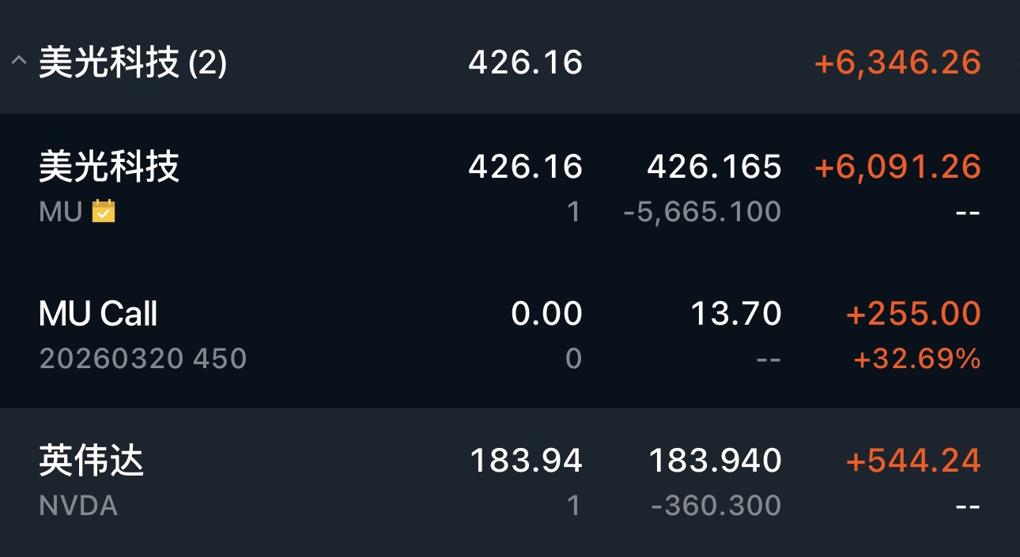Click the MU profit +6,091.26
This screenshot has width=1020, height=557.
point(897,167)
